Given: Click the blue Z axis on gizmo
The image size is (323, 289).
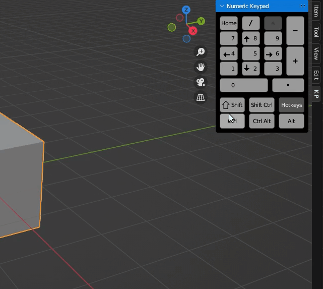Looking at the screenshot, I should point(186,10).
